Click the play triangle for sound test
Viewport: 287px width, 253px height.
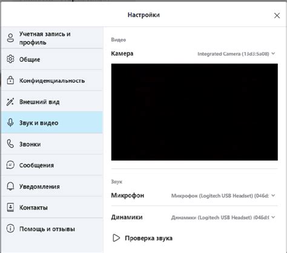[116, 238]
